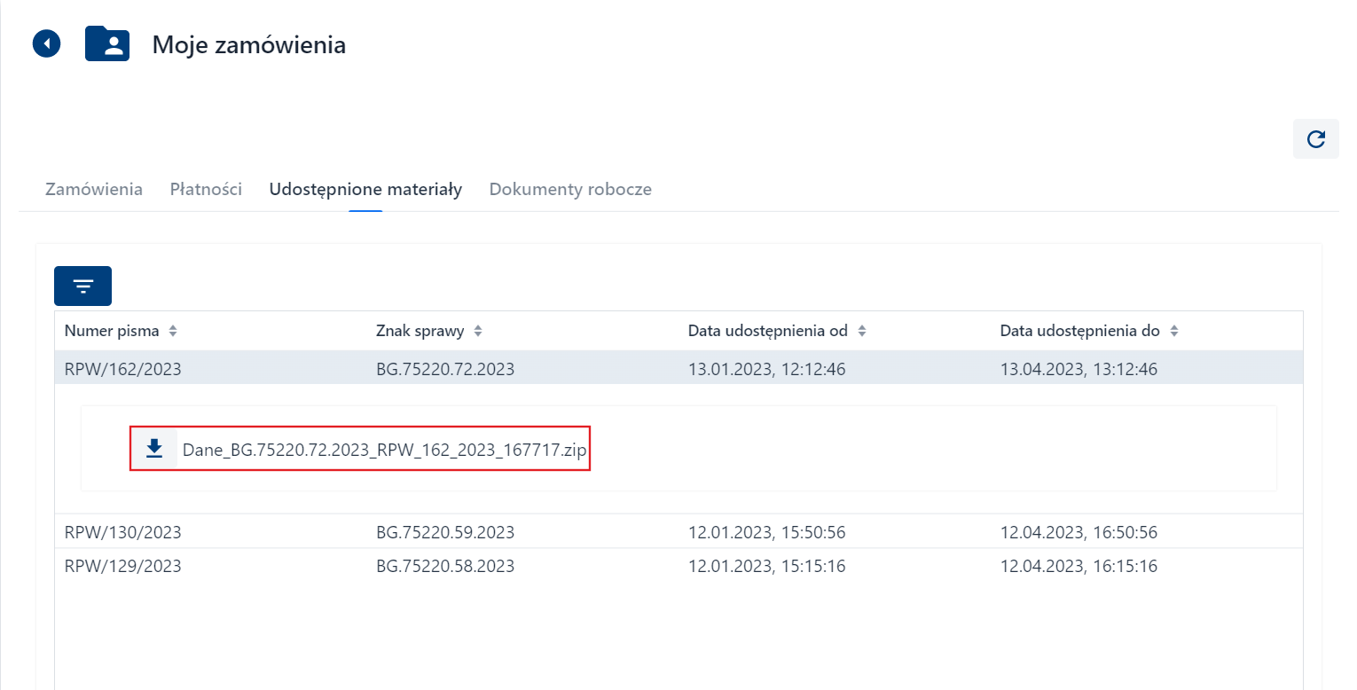Sort by Znak sprawy column
Screen dimensions: 1357x690
(478, 331)
